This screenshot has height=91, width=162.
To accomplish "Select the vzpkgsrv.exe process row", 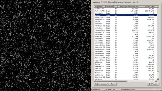I will (126, 17).
